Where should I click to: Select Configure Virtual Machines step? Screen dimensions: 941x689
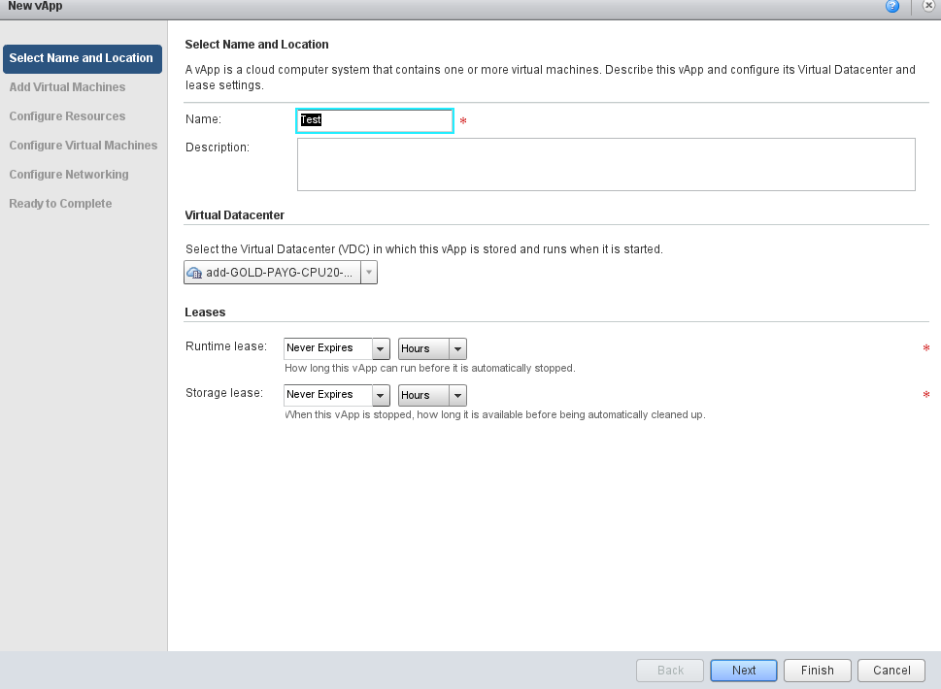click(x=83, y=146)
